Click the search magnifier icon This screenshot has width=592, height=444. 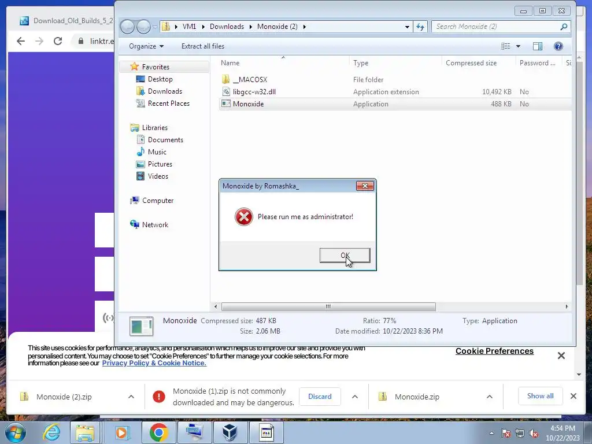(564, 27)
